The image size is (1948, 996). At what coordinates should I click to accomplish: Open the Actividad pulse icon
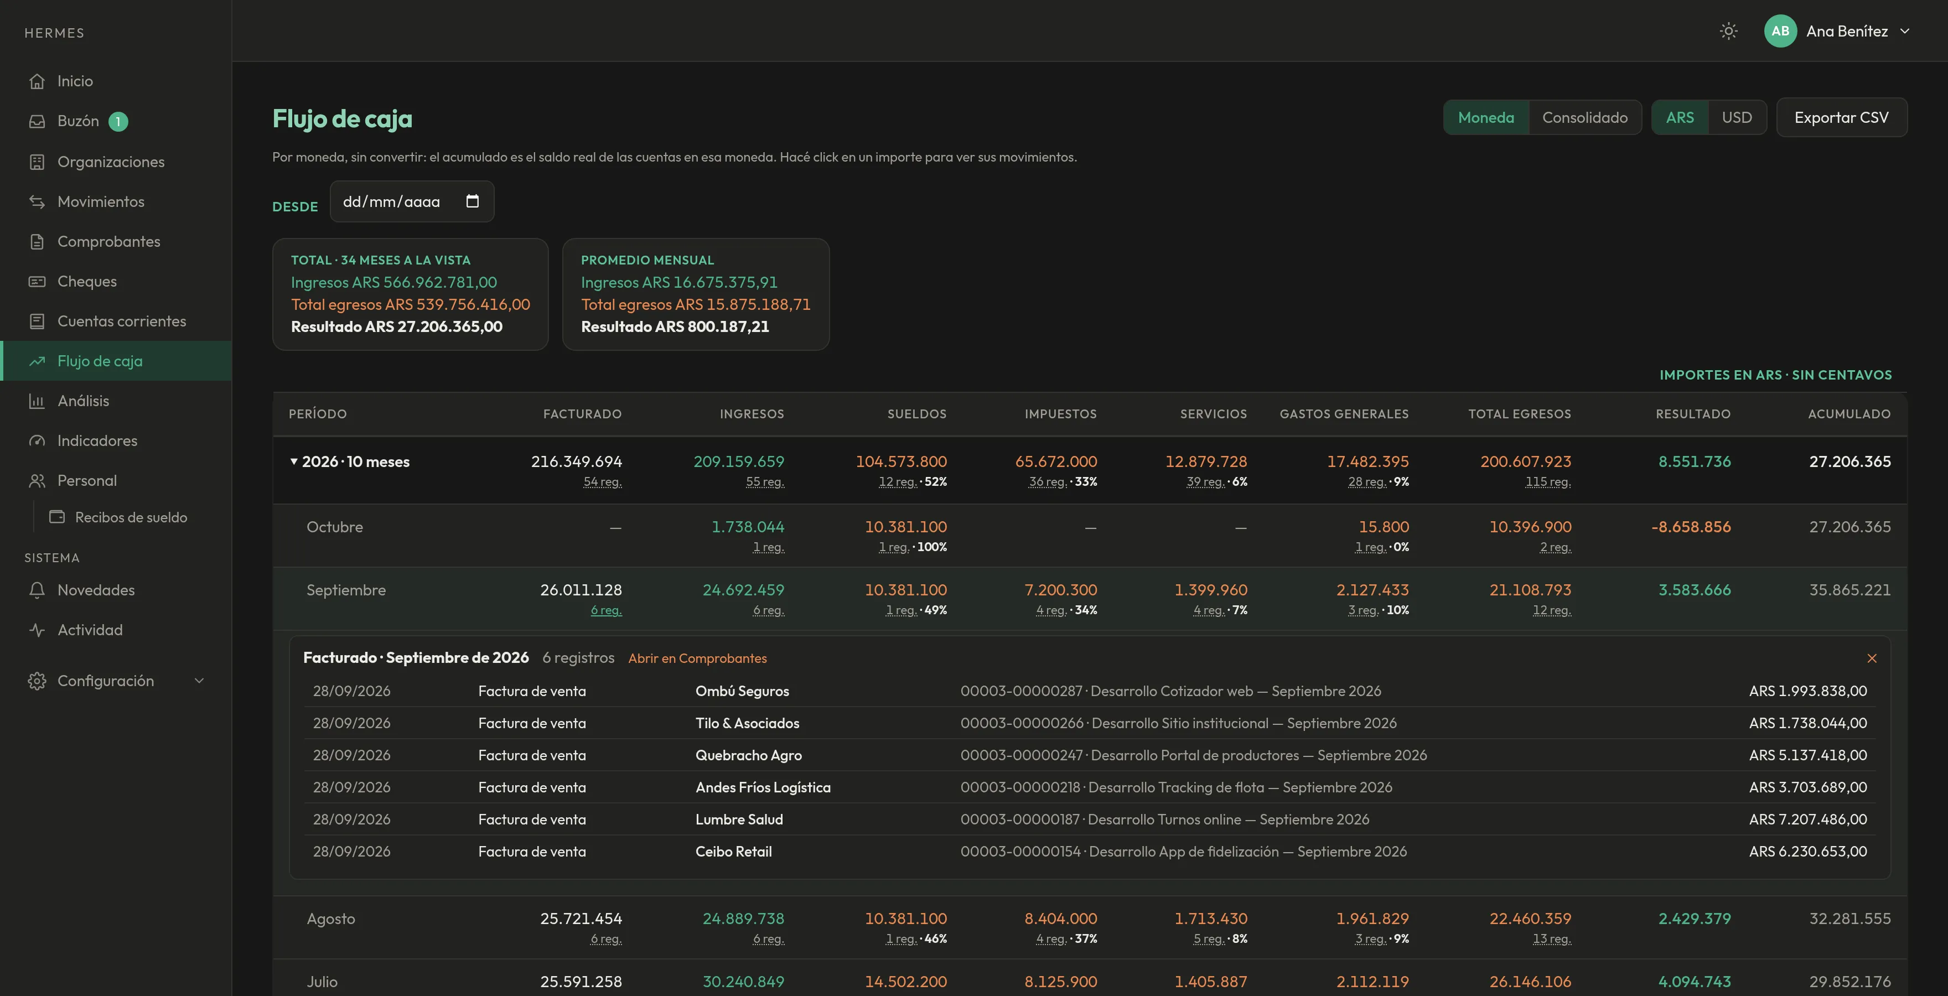[37, 630]
